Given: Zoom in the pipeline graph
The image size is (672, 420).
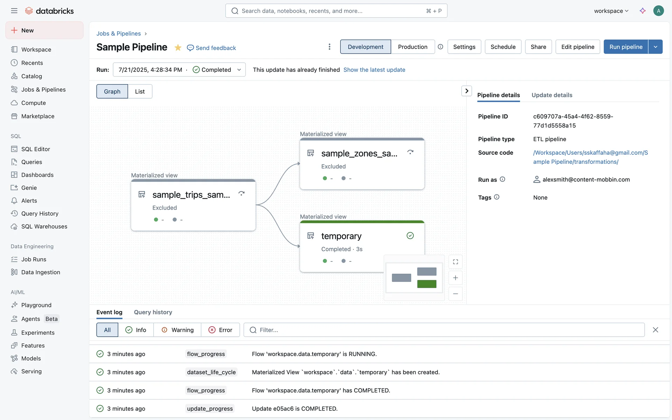Looking at the screenshot, I should [455, 278].
